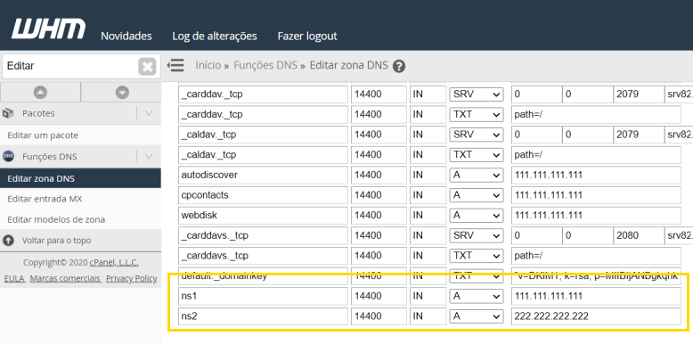
Task: Edit the autodiscover name field
Action: point(263,175)
